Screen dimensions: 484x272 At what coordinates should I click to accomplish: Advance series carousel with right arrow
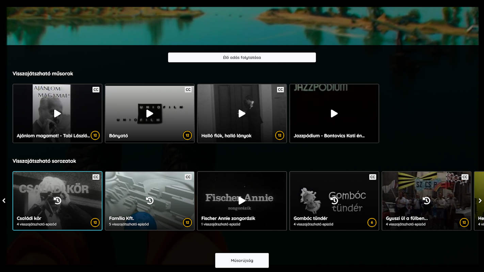[480, 201]
